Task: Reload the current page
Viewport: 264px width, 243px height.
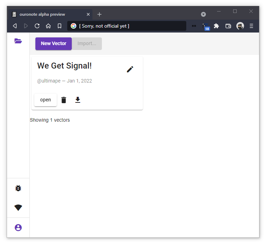Action: coord(37,26)
